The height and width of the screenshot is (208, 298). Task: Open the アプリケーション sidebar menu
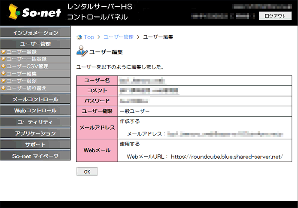pos(35,133)
